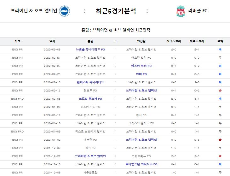Click 사우샘프턴 in the home team column
230x176 pixels.
point(90,173)
